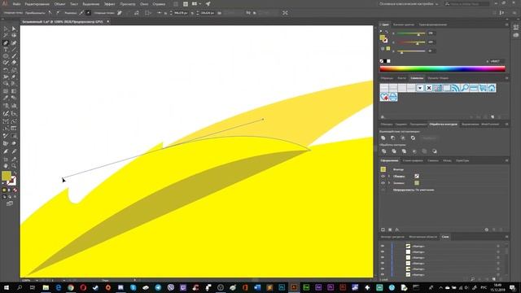The image size is (521, 293).
Task: Select the Hand tool
Action: tap(6, 165)
